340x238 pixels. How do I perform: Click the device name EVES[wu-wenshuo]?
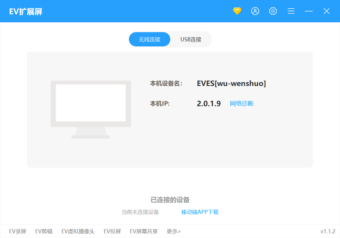pos(232,84)
